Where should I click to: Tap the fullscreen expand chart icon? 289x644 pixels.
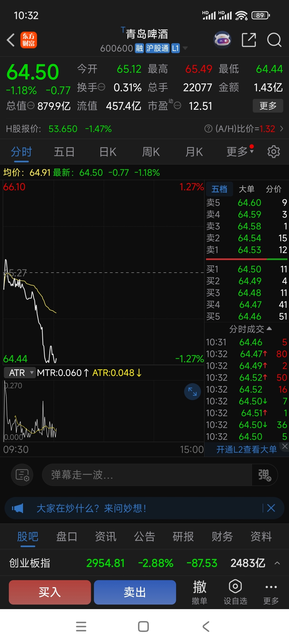point(192,392)
